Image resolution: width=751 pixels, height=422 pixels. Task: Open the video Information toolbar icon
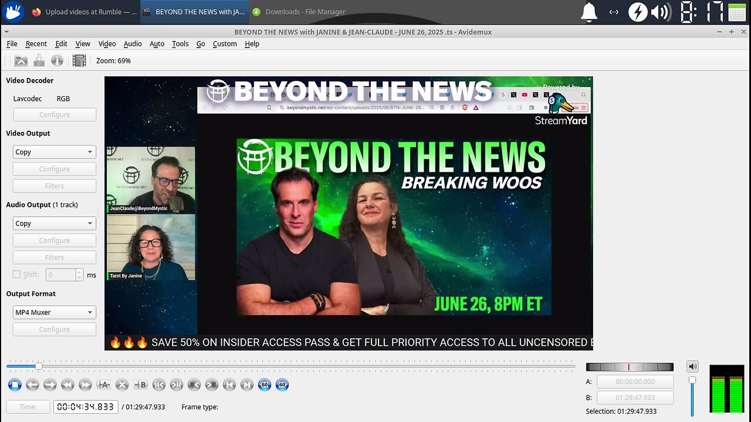click(57, 60)
